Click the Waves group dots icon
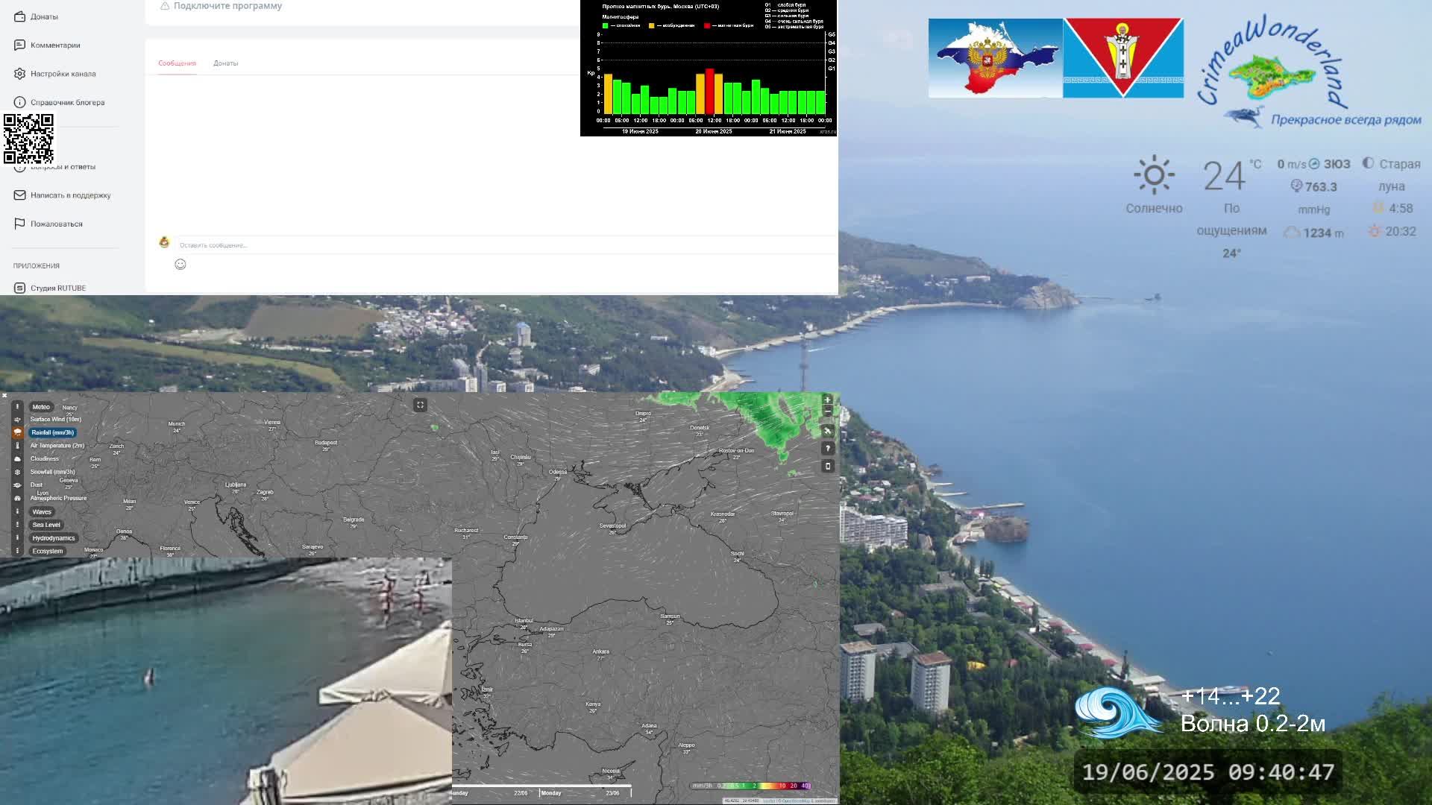This screenshot has width=1432, height=805. click(x=17, y=512)
